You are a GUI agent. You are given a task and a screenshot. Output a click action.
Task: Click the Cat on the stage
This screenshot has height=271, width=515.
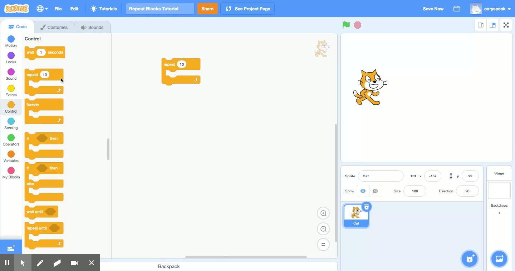click(370, 87)
